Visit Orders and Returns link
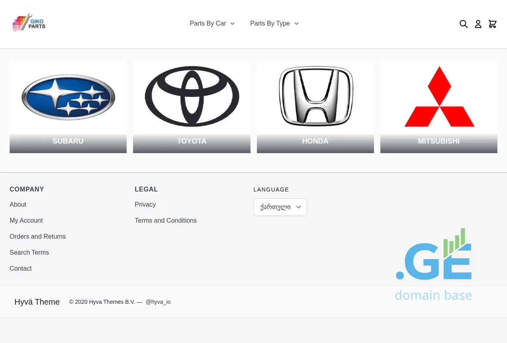The height and width of the screenshot is (343, 507). 38,236
